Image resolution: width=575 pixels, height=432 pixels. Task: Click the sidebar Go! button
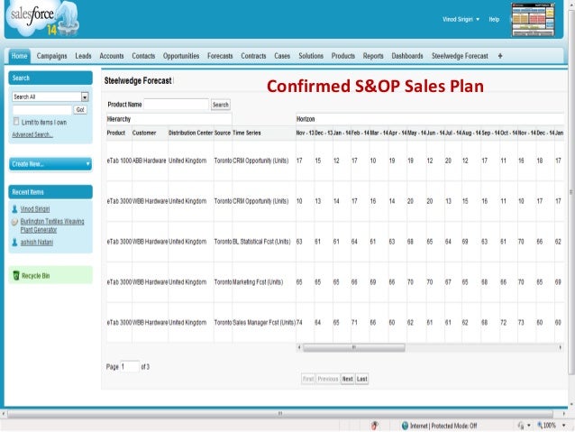point(80,109)
